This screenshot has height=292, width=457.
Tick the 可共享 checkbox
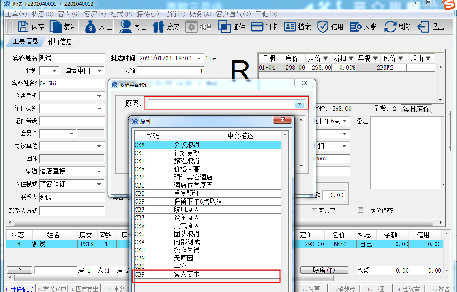(x=314, y=211)
